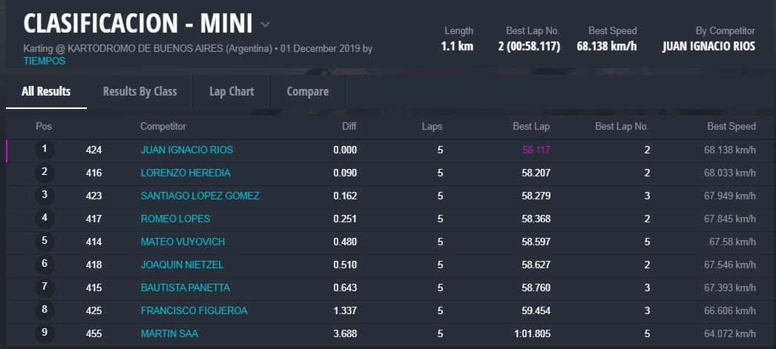Click the position 5 circle badge
This screenshot has width=776, height=349.
pyautogui.click(x=45, y=242)
